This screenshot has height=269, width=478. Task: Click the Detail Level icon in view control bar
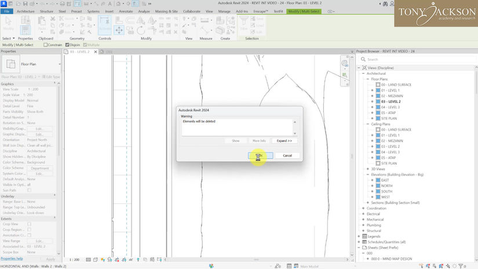88,260
